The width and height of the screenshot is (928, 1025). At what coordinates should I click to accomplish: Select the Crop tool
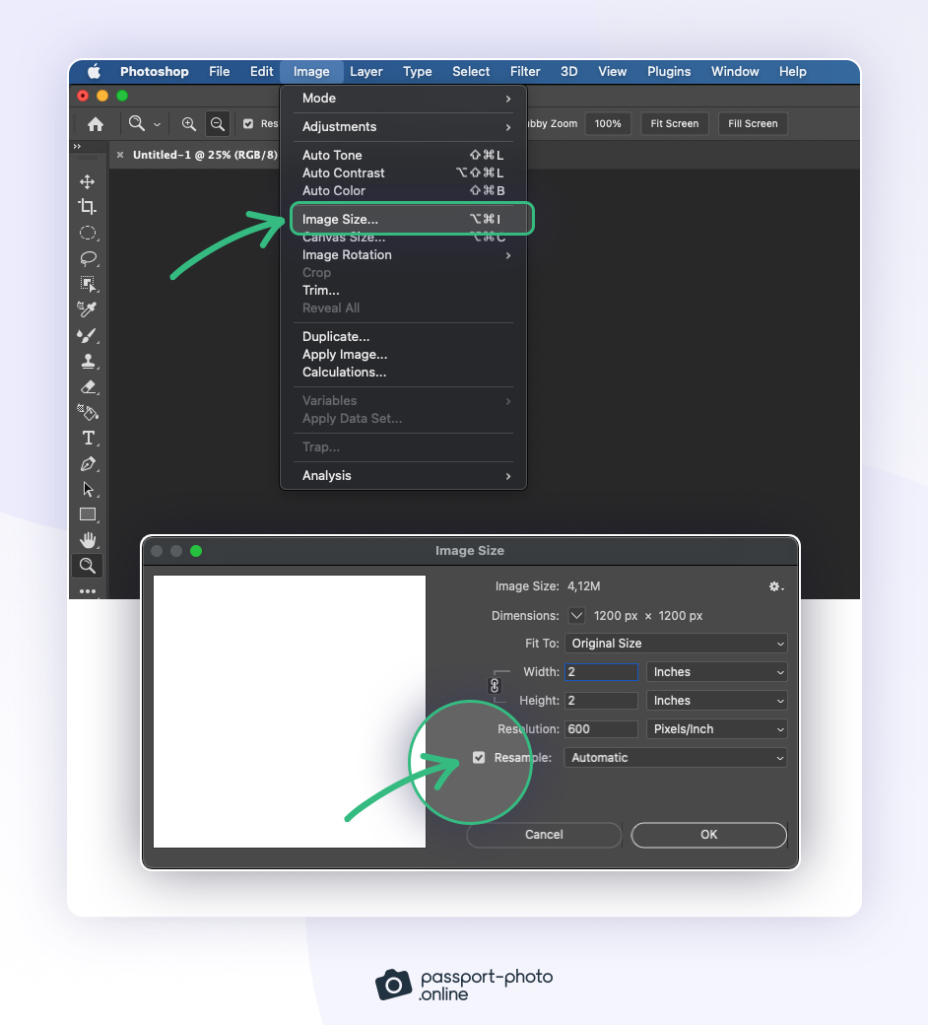(88, 207)
